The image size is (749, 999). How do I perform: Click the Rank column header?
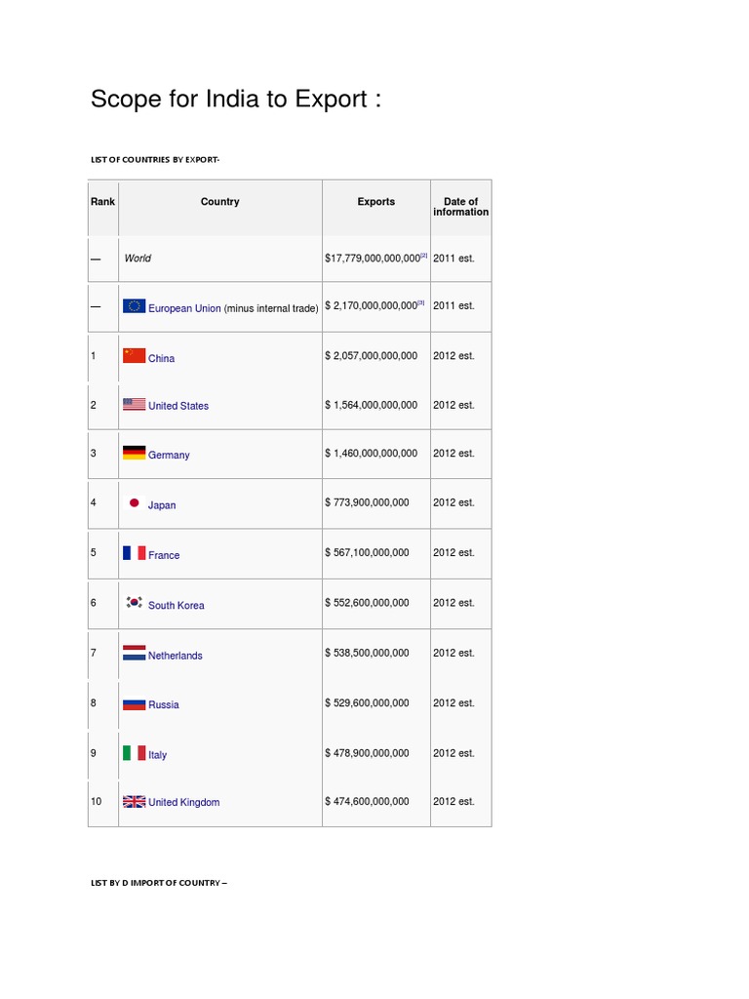click(x=102, y=202)
